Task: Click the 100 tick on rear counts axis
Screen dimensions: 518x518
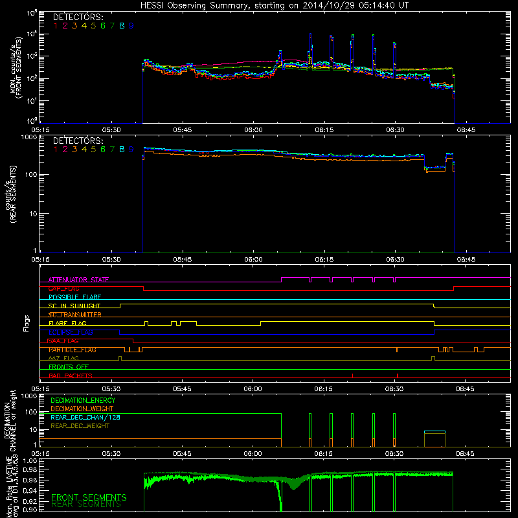Action: click(31, 174)
